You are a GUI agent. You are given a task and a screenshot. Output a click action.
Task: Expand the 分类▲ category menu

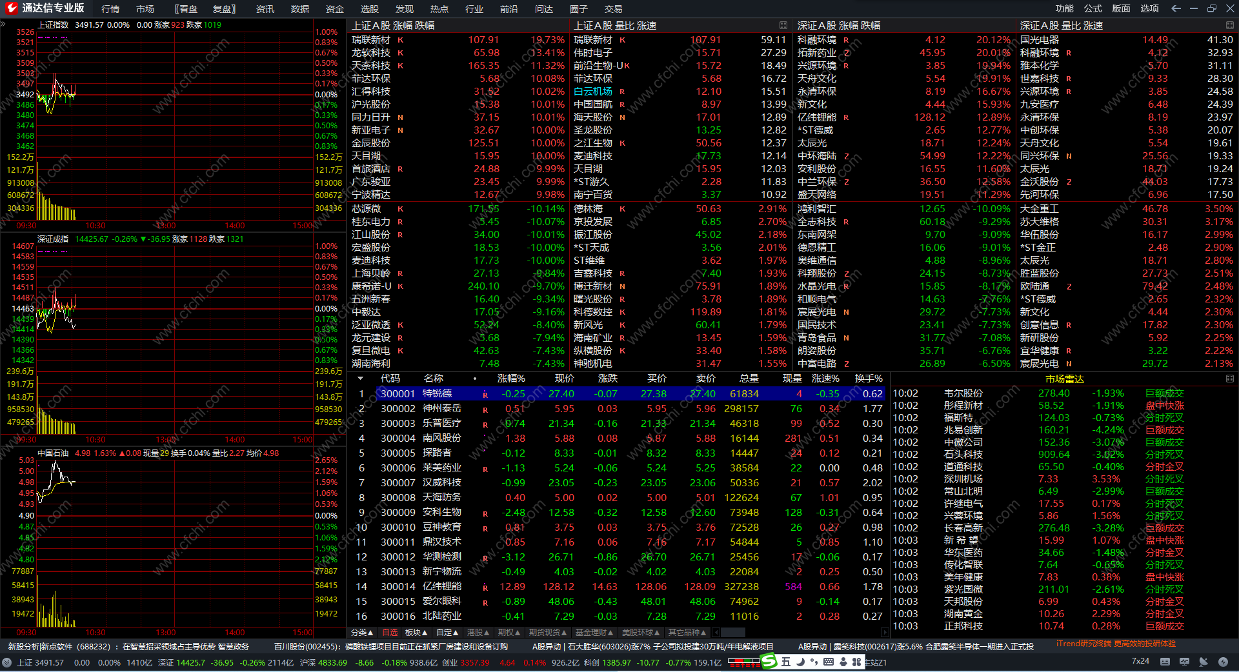pos(362,632)
